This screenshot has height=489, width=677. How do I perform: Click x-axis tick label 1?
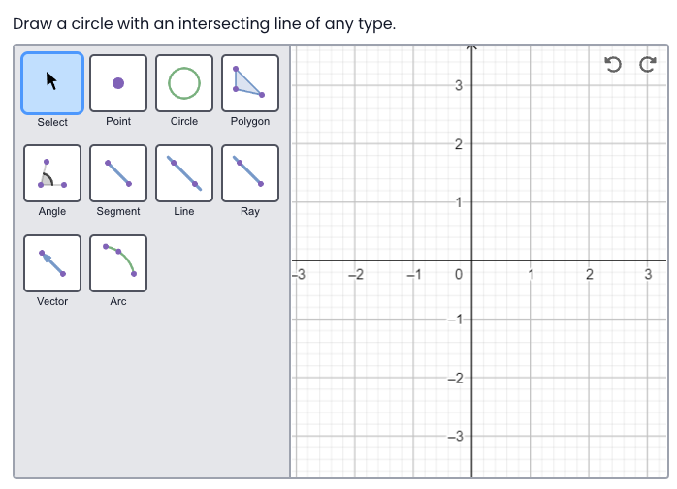click(531, 274)
